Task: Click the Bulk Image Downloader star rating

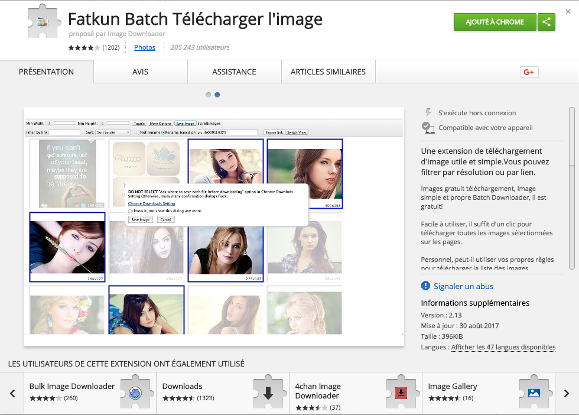Action: click(45, 398)
